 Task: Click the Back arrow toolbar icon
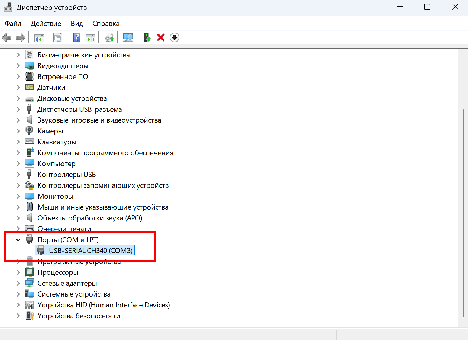[x=7, y=38]
